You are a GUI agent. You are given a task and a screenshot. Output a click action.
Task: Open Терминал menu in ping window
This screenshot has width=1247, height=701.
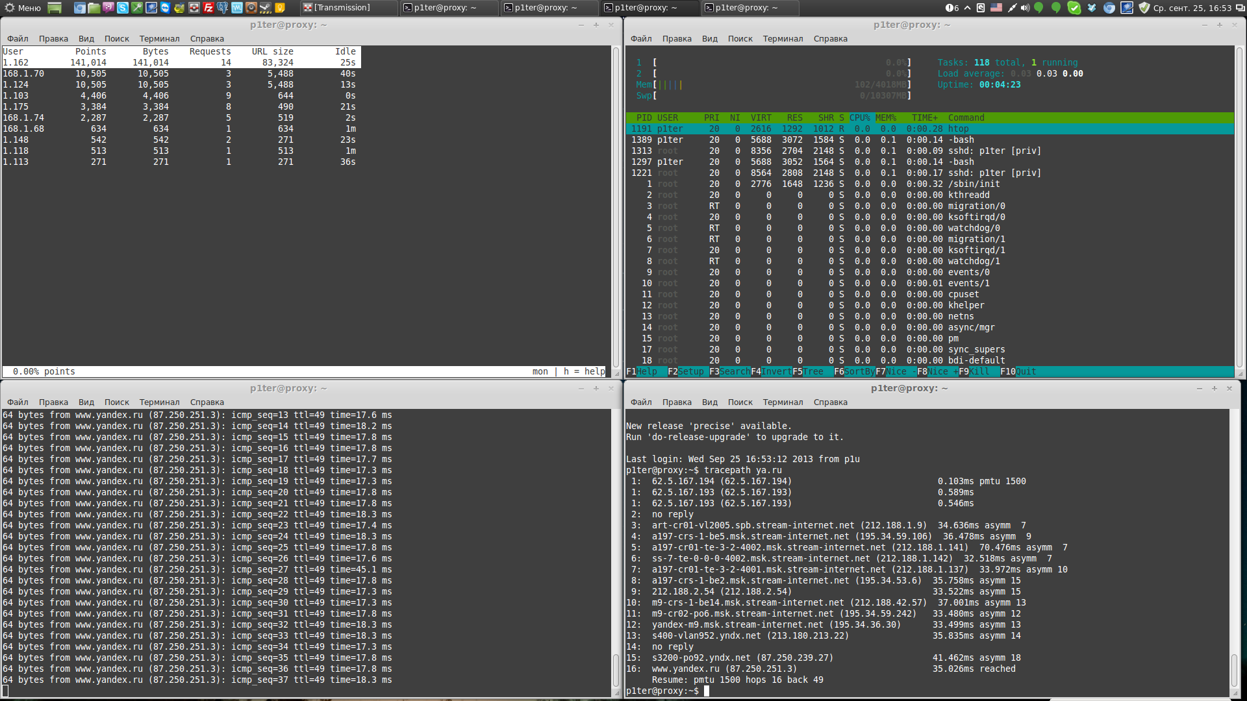click(159, 402)
